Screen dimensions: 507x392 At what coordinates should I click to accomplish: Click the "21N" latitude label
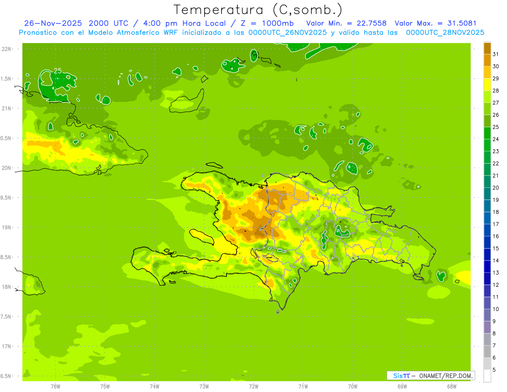click(x=6, y=109)
